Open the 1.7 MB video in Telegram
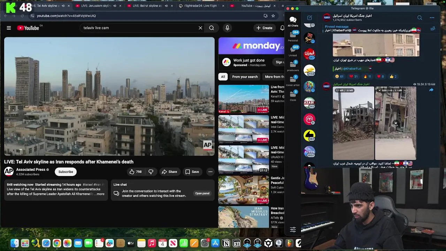This screenshot has height=251, width=446. point(353,123)
